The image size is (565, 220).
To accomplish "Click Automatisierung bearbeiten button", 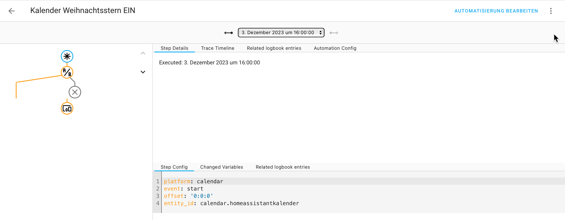I will coord(496,11).
